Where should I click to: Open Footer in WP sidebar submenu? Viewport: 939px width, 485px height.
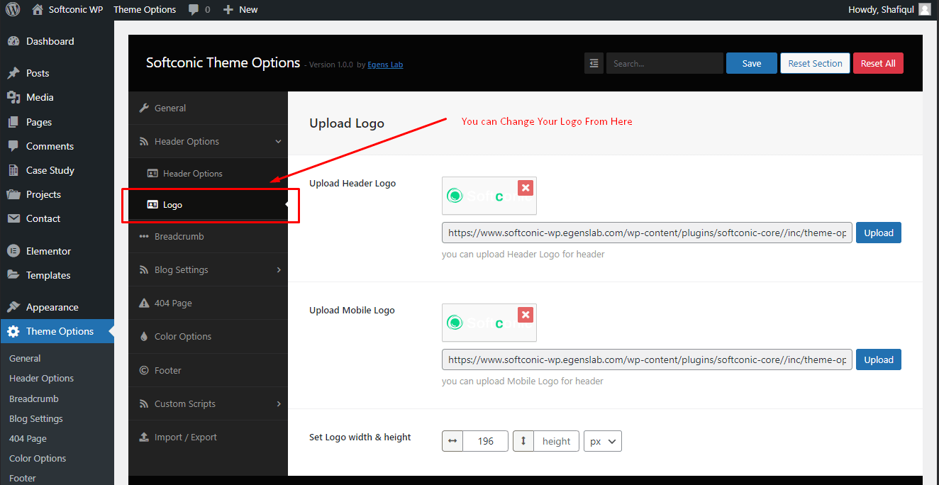[x=23, y=478]
